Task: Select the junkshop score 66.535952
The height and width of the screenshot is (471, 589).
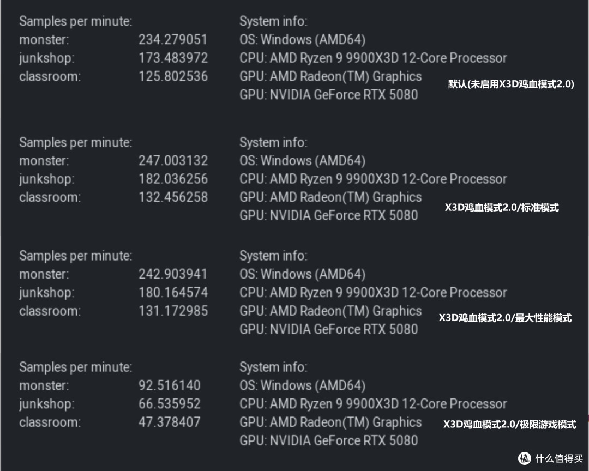Action: [170, 404]
